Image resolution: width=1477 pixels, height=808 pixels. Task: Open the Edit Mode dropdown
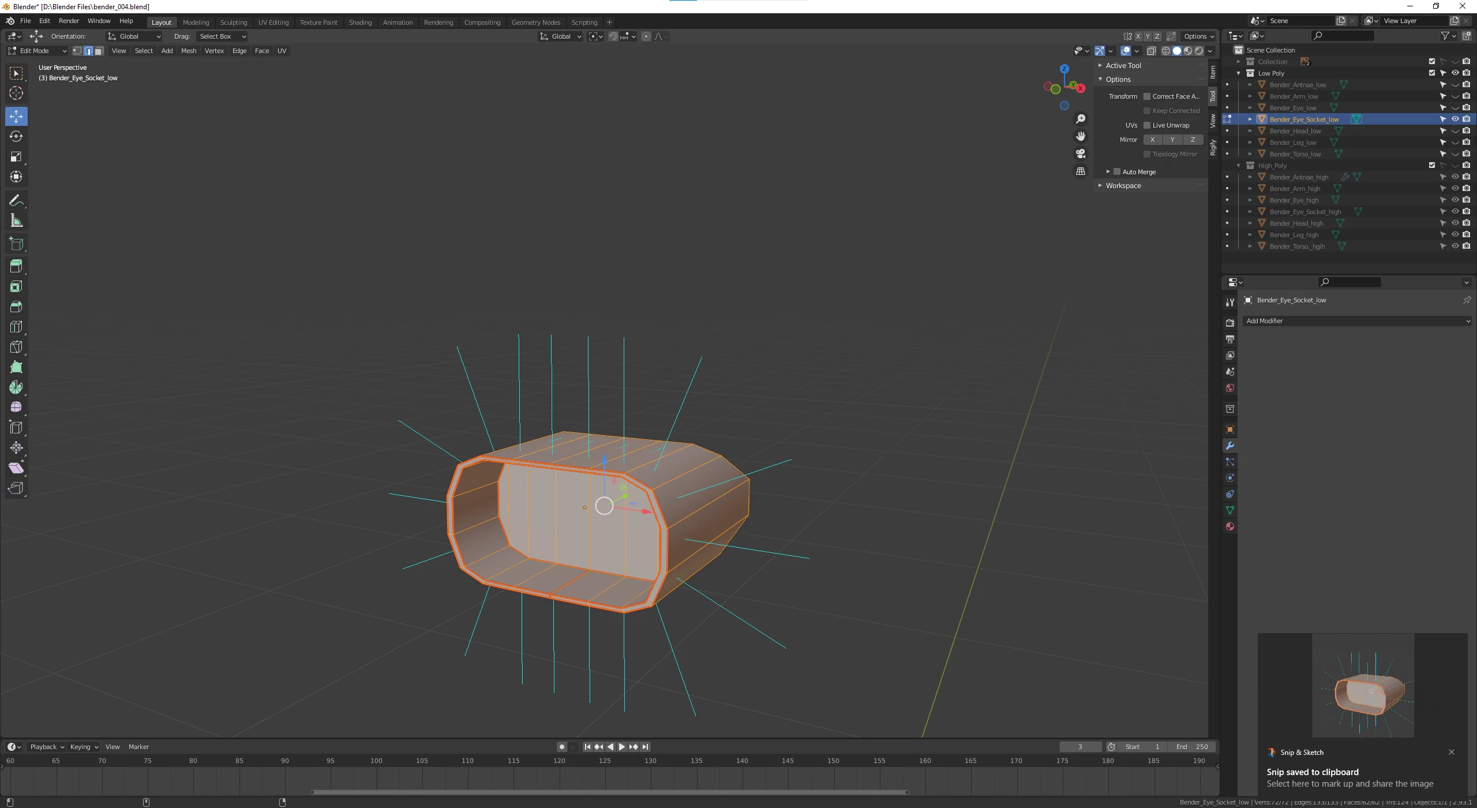click(x=38, y=51)
